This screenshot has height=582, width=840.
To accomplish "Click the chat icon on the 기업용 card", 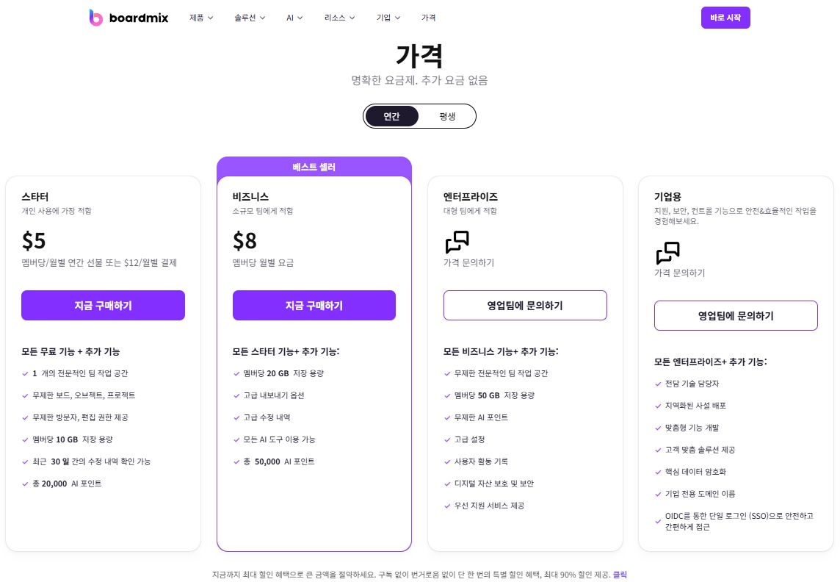I will click(x=668, y=254).
